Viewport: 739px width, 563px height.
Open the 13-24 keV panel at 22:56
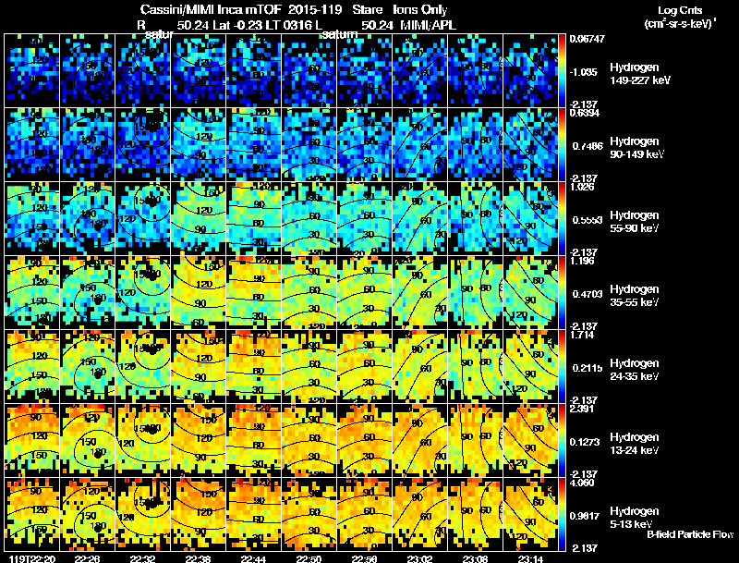click(x=364, y=440)
